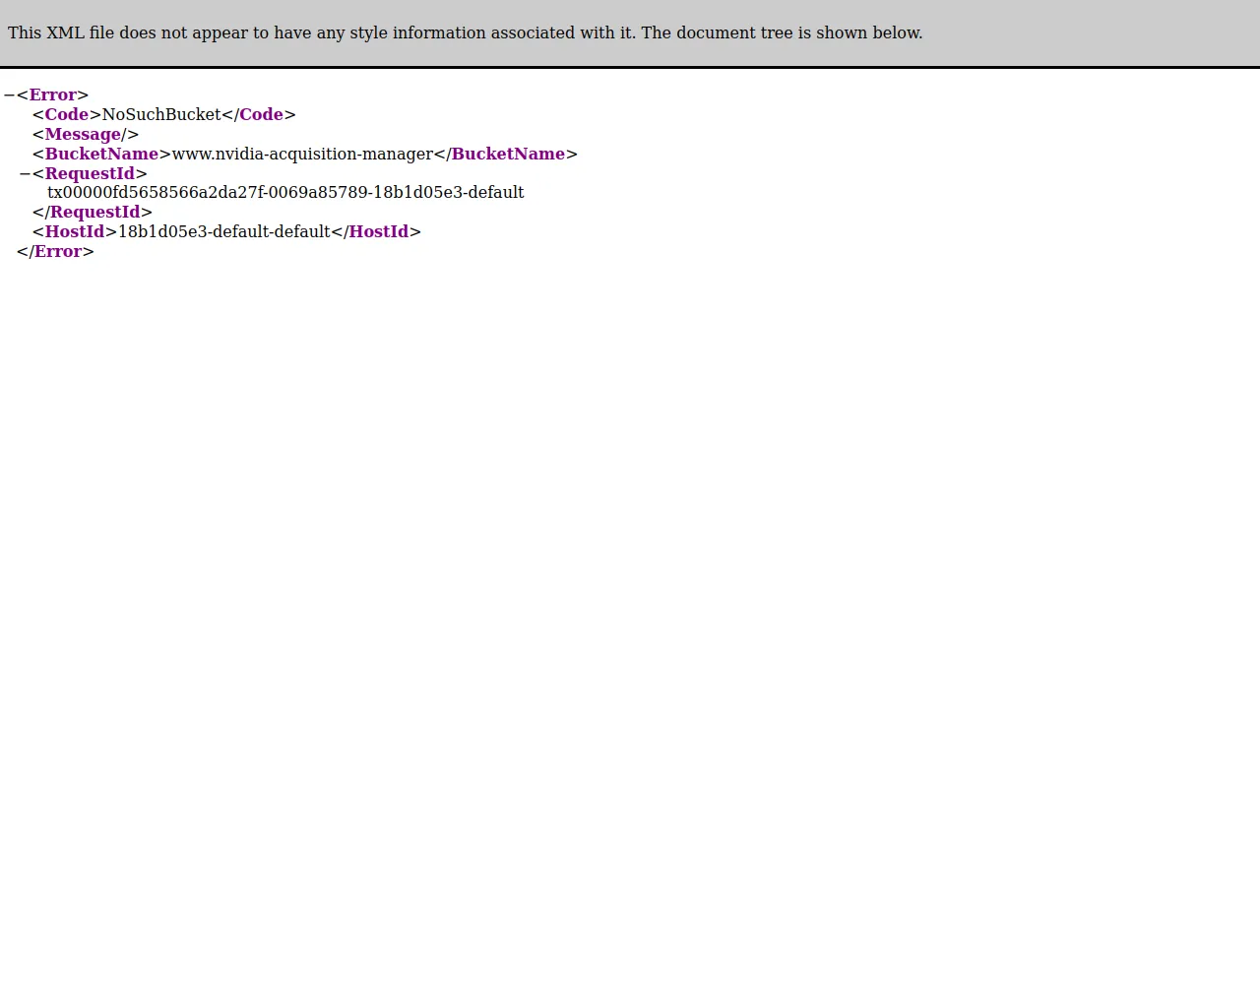Viewport: 1260px width, 1008px height.
Task: Collapse the Error root node
Action: tap(10, 95)
